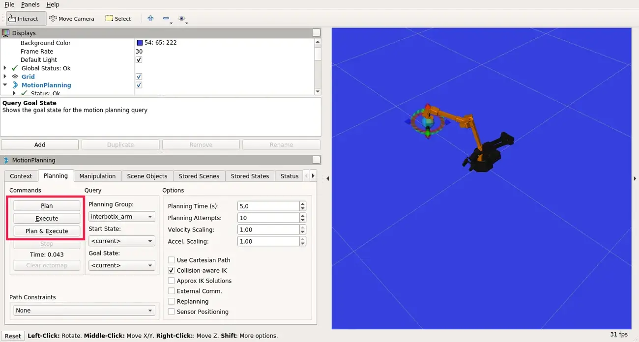
Task: Activate the Move Camera tool
Action: 72,18
